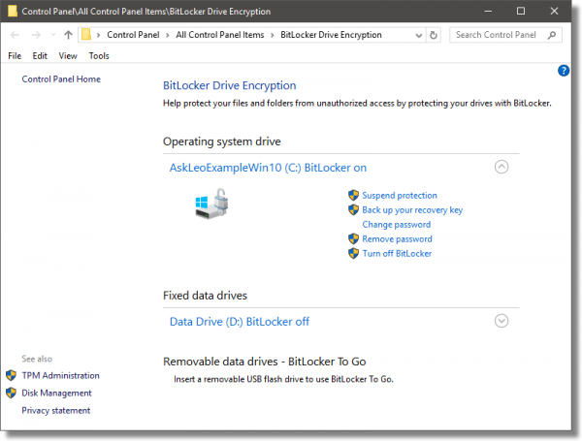Image resolution: width=582 pixels, height=441 pixels.
Task: Click 'Insert a removable USB flash drive' text
Action: point(283,379)
